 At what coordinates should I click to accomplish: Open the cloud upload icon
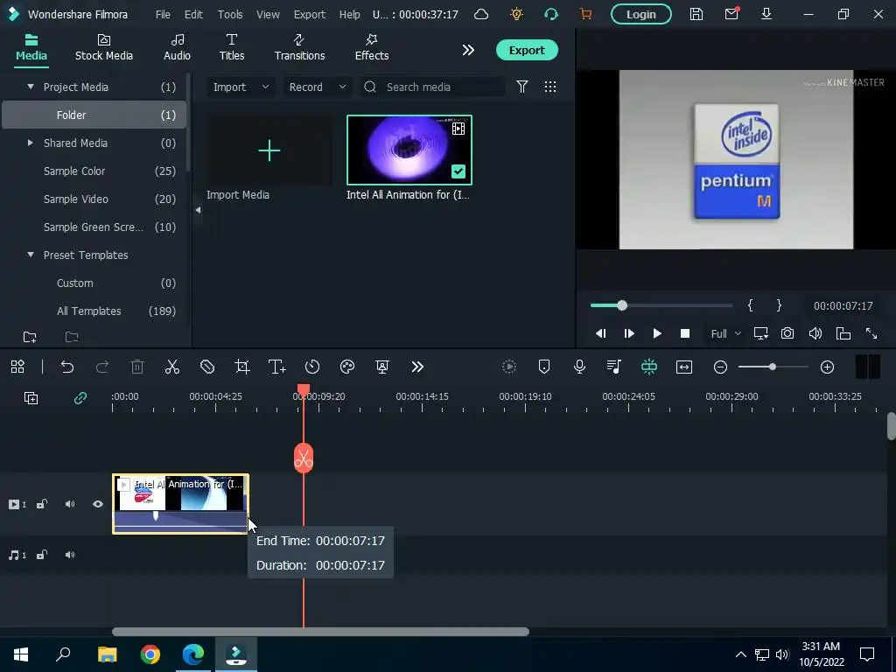point(481,14)
